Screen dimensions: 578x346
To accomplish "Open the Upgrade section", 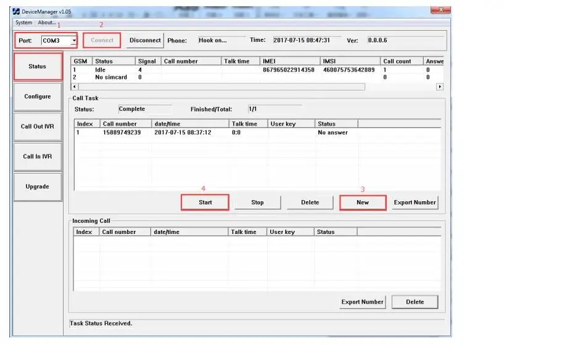I will (38, 187).
